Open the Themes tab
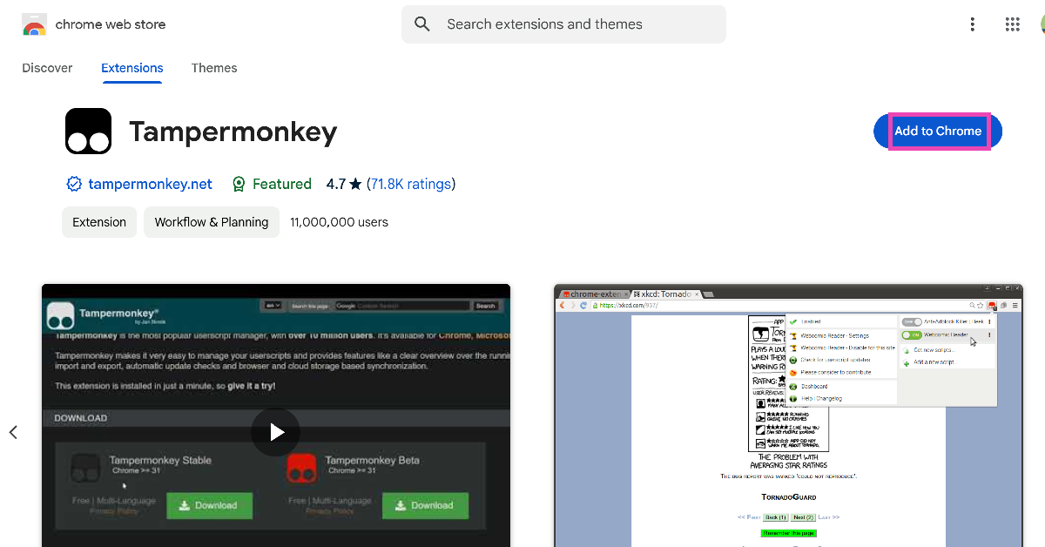 (x=214, y=68)
